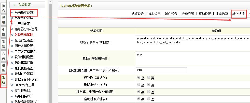Open 系统用户管理 menu entry
The height and width of the screenshot is (103, 250).
[24, 18]
